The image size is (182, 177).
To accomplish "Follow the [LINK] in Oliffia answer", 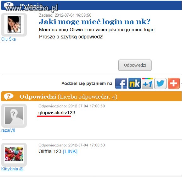I will tap(70, 151).
